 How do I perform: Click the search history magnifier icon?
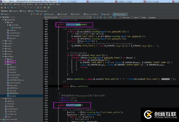[x=46, y=17]
